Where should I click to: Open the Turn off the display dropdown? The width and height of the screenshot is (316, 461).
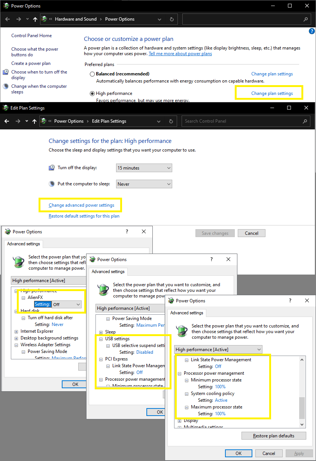pyautogui.click(x=144, y=168)
